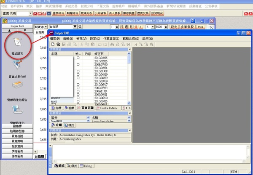Open the 變動最佳化報告 optimization report icon
Viewport: 253px width, 175px height.
(x=17, y=85)
